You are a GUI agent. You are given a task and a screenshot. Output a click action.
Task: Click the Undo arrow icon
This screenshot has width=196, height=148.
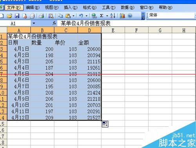(81, 16)
